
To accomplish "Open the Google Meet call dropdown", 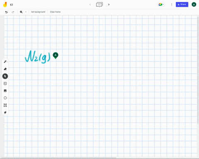I will [x=161, y=5].
